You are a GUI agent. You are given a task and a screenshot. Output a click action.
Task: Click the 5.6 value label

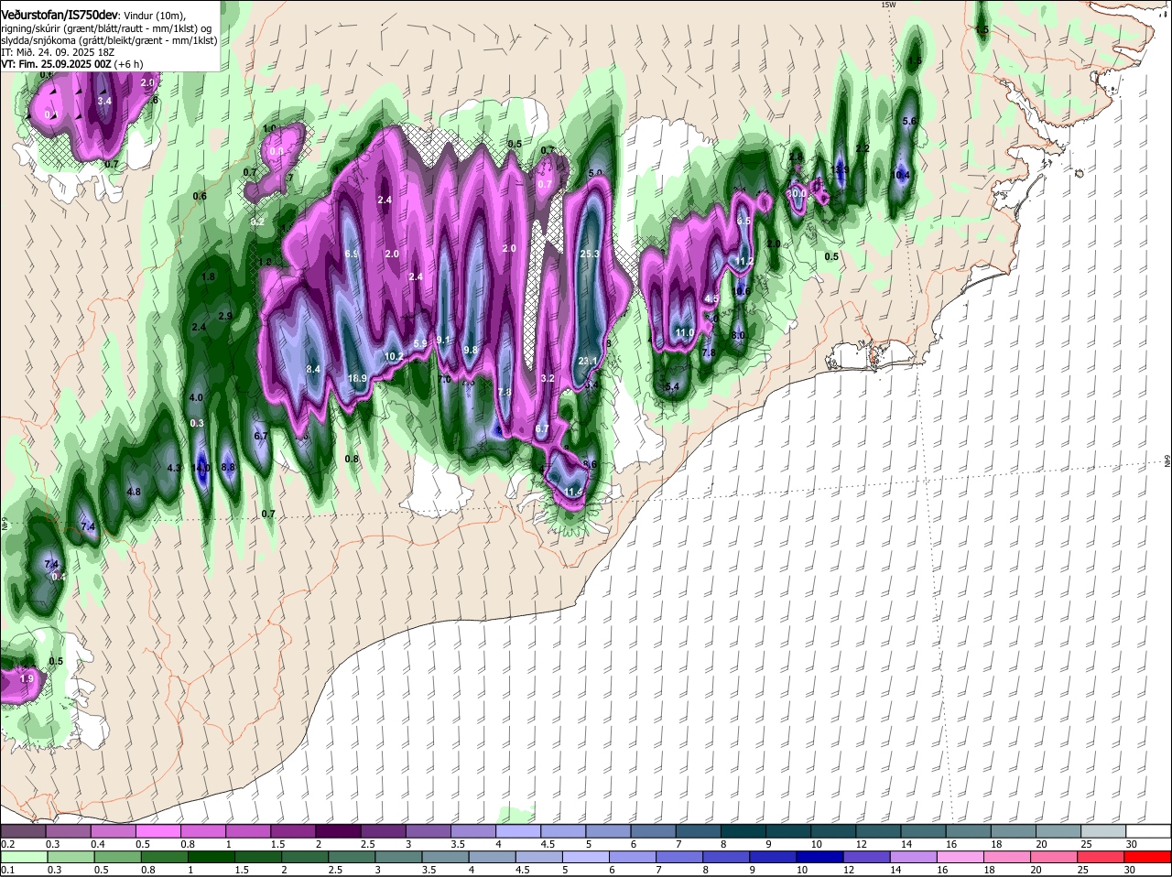[x=909, y=121]
